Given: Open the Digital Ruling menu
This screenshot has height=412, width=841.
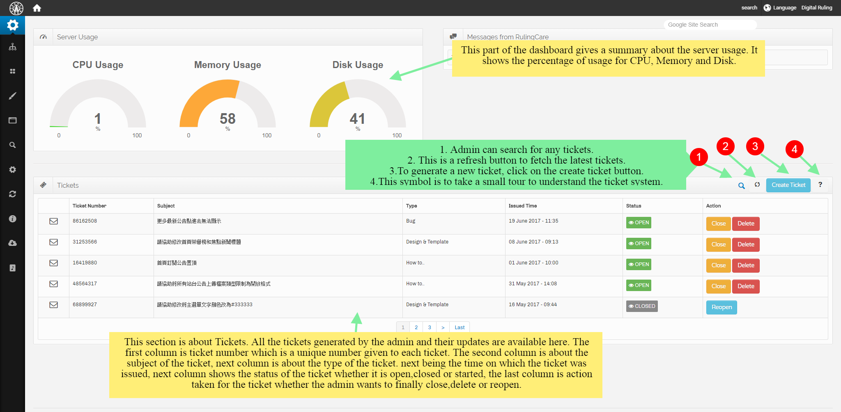Looking at the screenshot, I should pyautogui.click(x=816, y=8).
